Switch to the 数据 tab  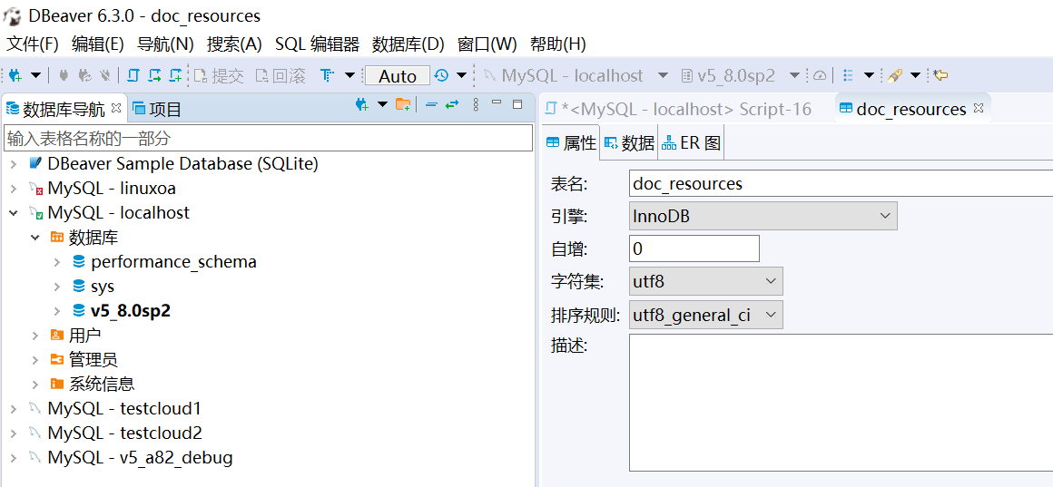pos(629,143)
